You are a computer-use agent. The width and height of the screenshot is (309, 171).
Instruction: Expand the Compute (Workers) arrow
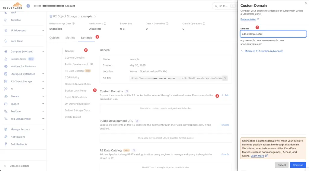click(x=43, y=51)
